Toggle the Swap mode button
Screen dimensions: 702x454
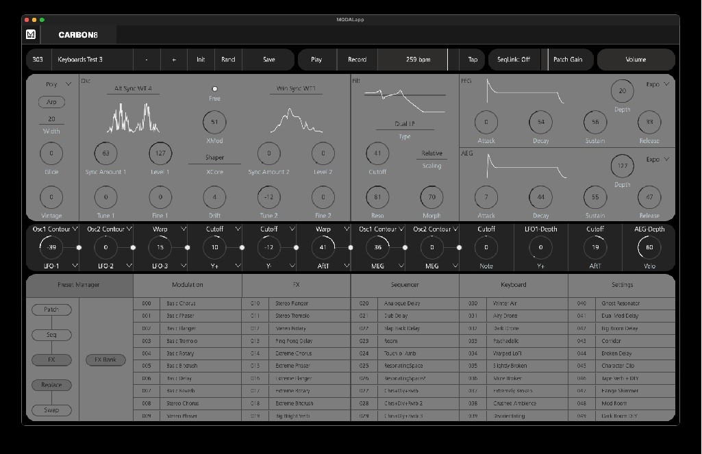51,410
